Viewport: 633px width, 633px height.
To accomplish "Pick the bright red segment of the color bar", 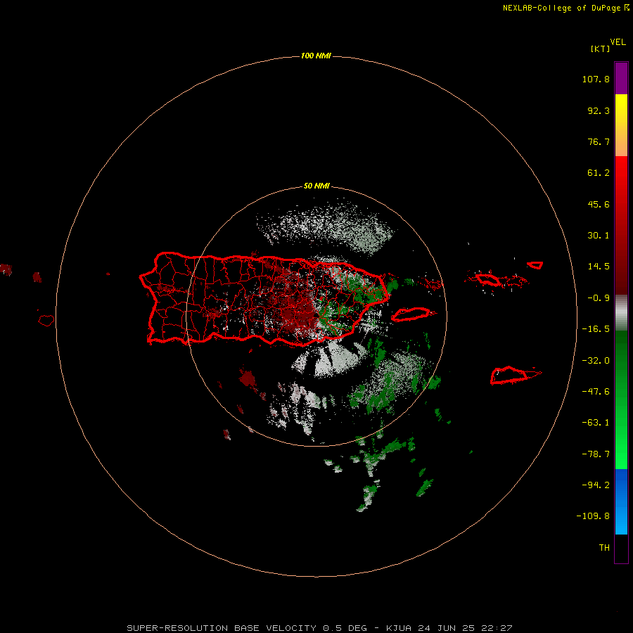I will 621,174.
